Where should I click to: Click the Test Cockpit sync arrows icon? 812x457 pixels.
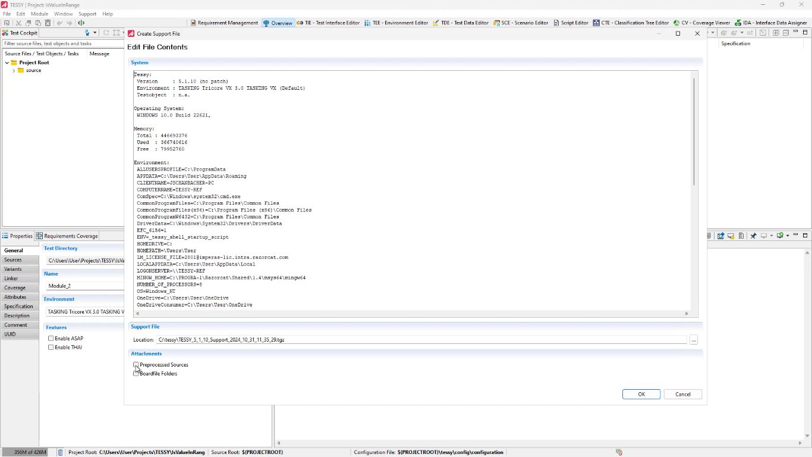[x=87, y=33]
